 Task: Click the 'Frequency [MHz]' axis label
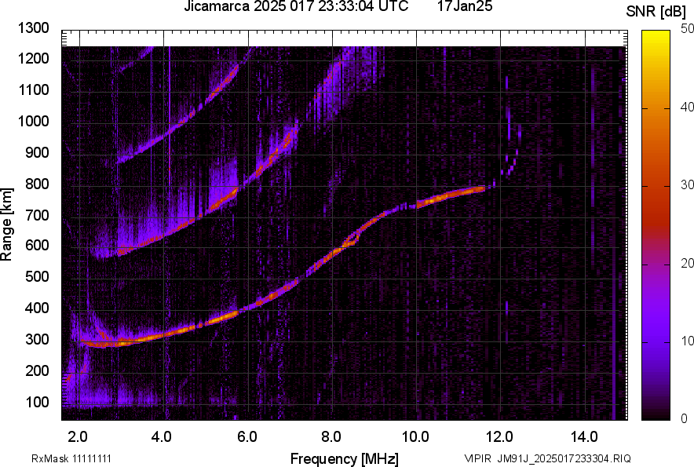[x=345, y=458]
